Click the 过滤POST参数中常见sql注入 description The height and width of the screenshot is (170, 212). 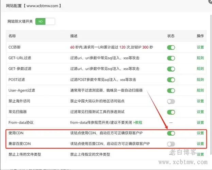pos(103,80)
